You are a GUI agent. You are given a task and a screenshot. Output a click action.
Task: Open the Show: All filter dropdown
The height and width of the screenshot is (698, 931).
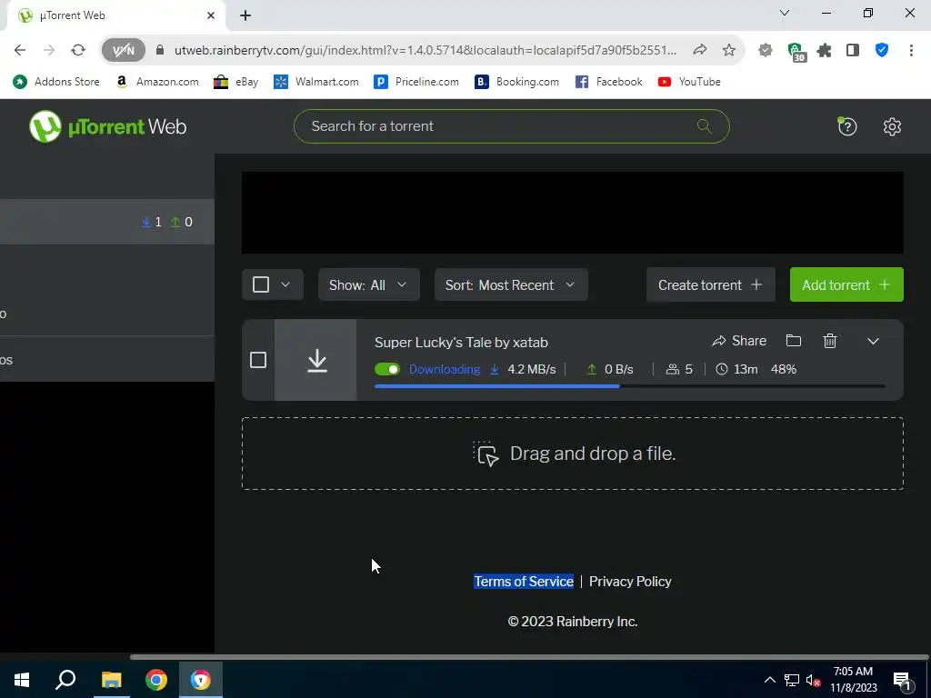click(369, 284)
